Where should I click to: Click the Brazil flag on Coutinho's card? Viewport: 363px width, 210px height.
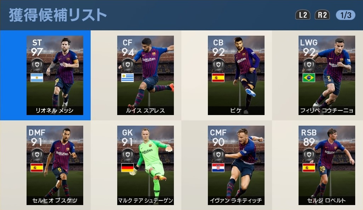(x=309, y=78)
